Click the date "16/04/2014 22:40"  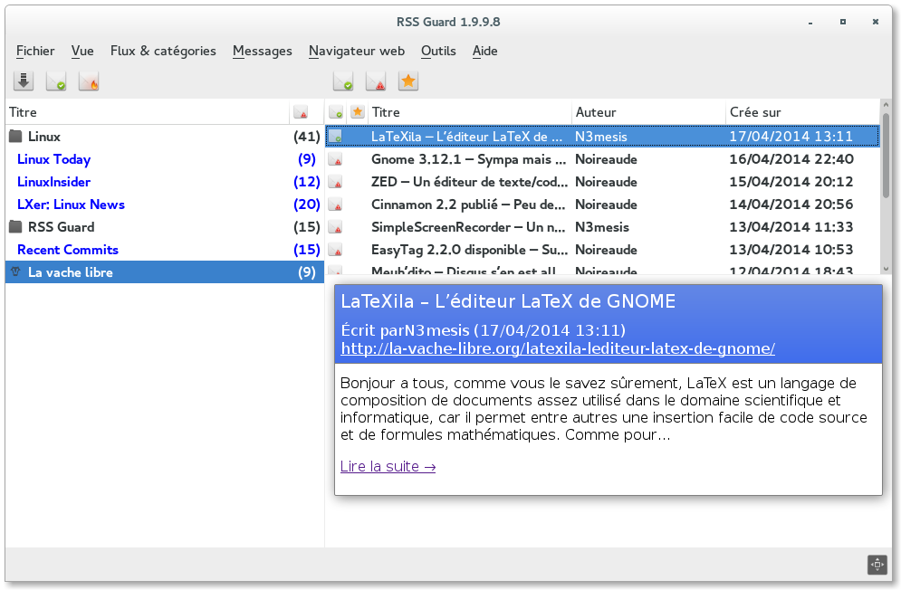coord(791,159)
